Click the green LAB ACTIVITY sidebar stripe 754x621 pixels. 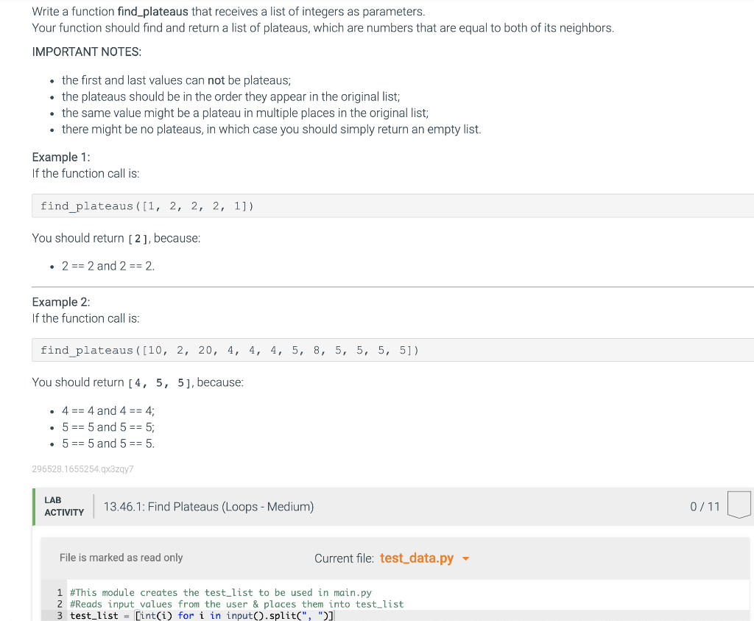click(33, 506)
